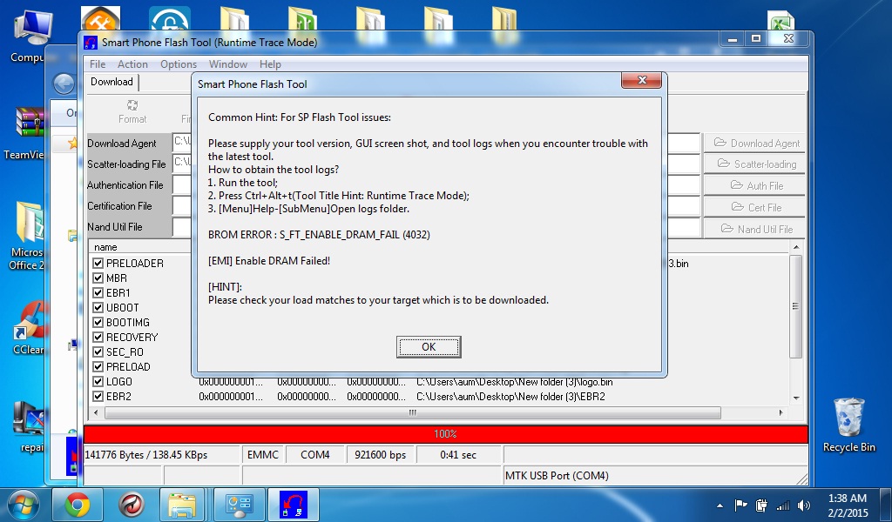
Task: Uncheck the SEC_RO partition checkbox
Action: (x=98, y=351)
